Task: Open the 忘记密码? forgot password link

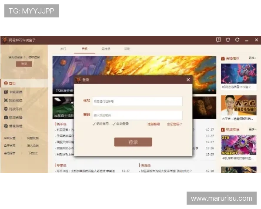Action: pyautogui.click(x=174, y=124)
